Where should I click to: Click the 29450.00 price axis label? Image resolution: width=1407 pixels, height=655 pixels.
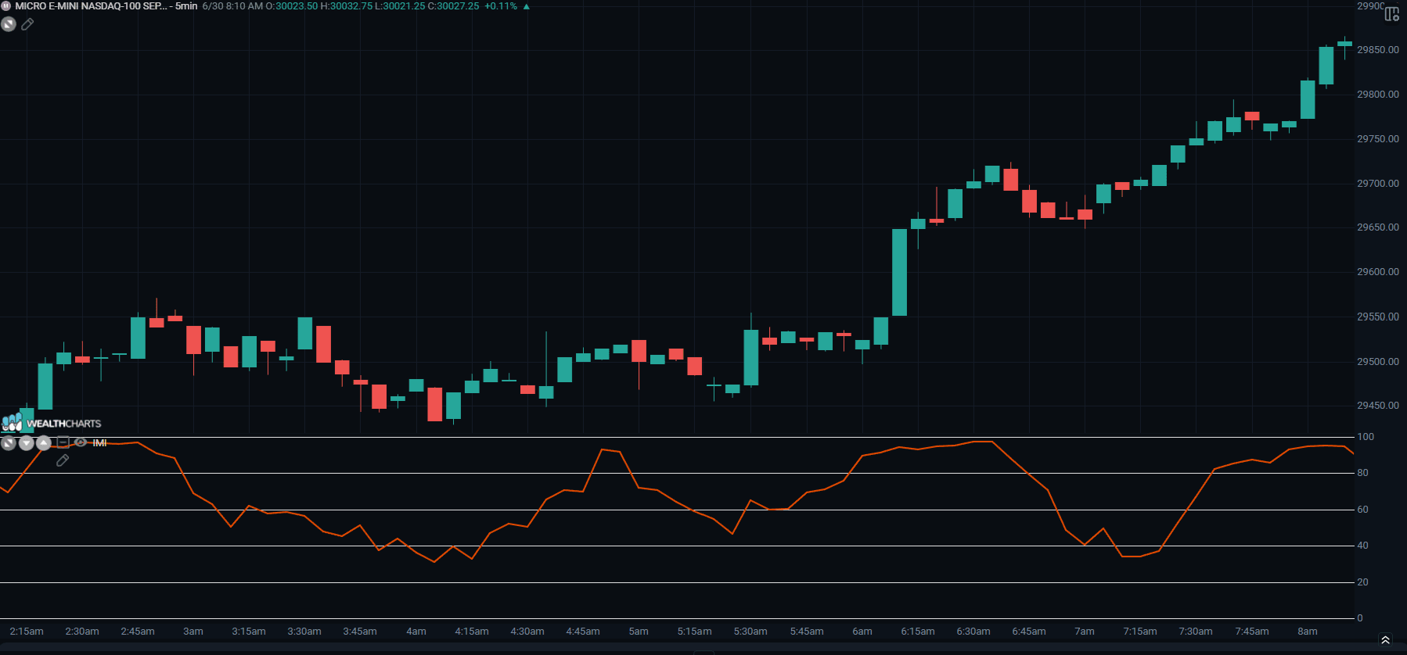coord(1377,406)
